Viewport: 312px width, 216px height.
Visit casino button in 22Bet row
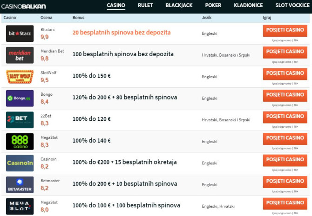[285, 118]
